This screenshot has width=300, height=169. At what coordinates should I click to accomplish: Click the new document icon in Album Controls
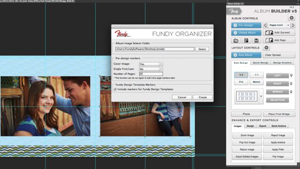click(x=246, y=40)
